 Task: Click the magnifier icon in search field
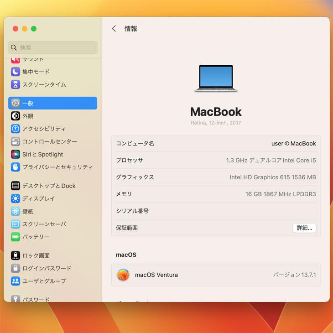point(14,47)
